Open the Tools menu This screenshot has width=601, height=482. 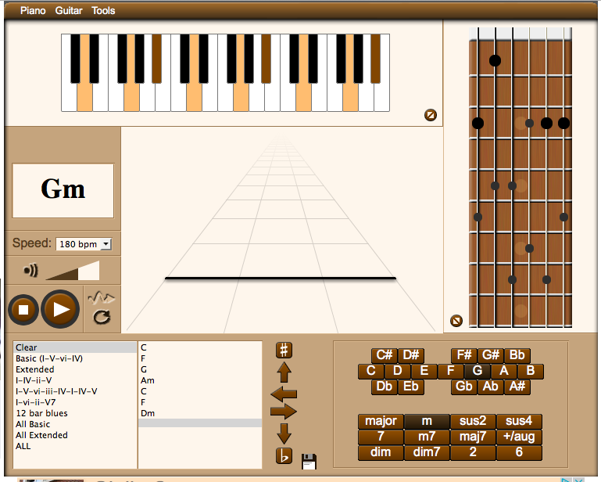click(x=103, y=11)
